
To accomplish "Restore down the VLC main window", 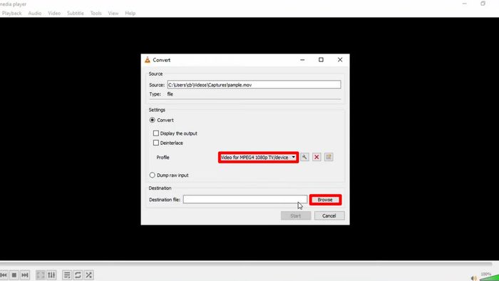I will pos(483,4).
